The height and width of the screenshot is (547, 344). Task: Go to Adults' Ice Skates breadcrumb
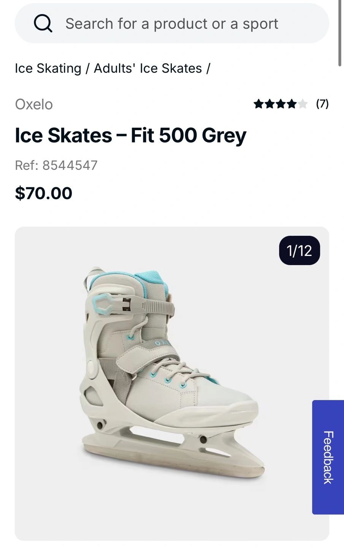point(148,68)
